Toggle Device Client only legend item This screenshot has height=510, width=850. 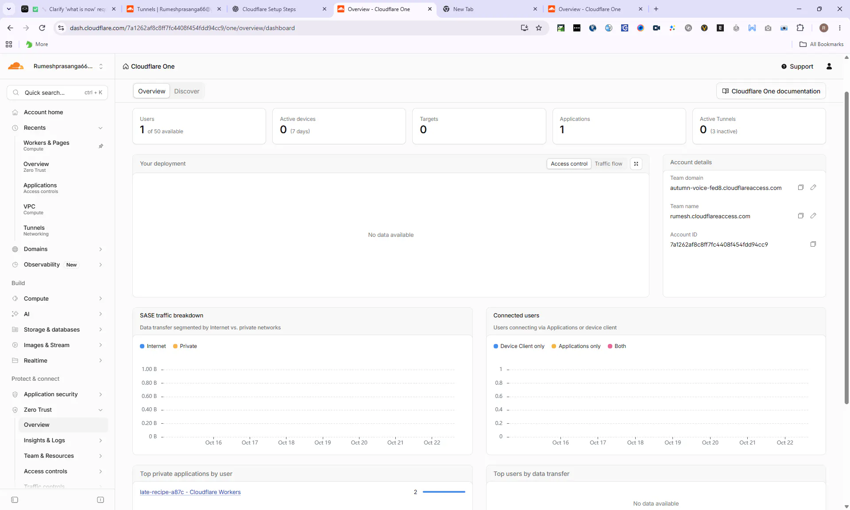coord(519,346)
